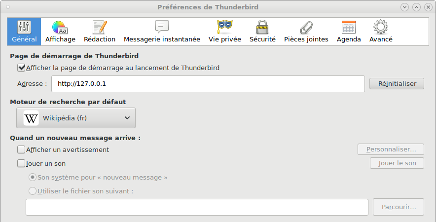The width and height of the screenshot is (436, 222).
Task: Focus the Adresse start page field
Action: pyautogui.click(x=208, y=84)
